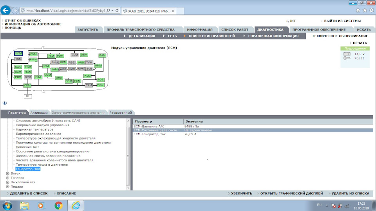Screen dimensions: 376x211
Task: Select the POT module box
Action: pos(101,79)
